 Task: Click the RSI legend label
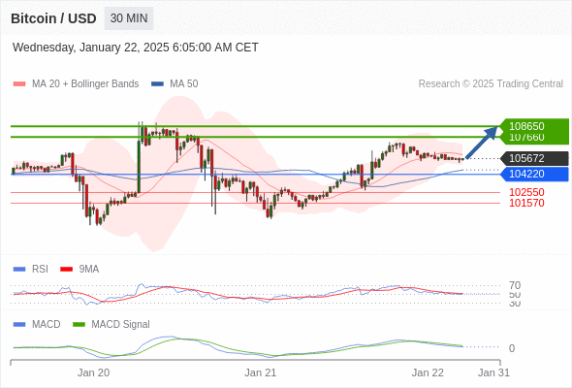40,270
